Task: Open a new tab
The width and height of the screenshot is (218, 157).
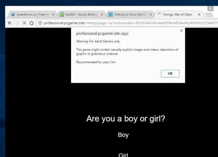Action: coord(209,15)
